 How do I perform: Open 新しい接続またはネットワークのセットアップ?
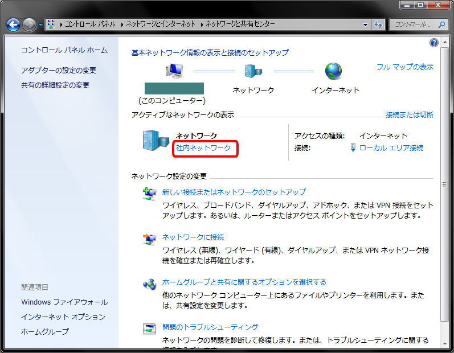[x=234, y=192]
